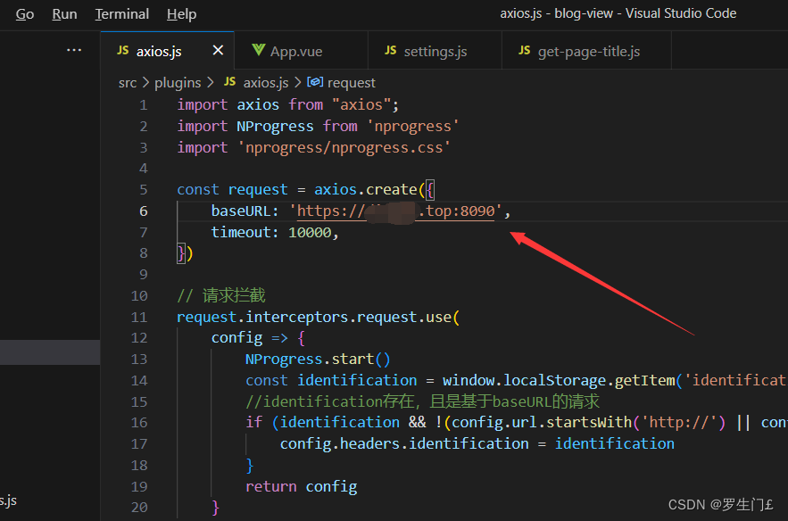
Task: Click the JS icon on the settings.js tab
Action: coord(391,50)
